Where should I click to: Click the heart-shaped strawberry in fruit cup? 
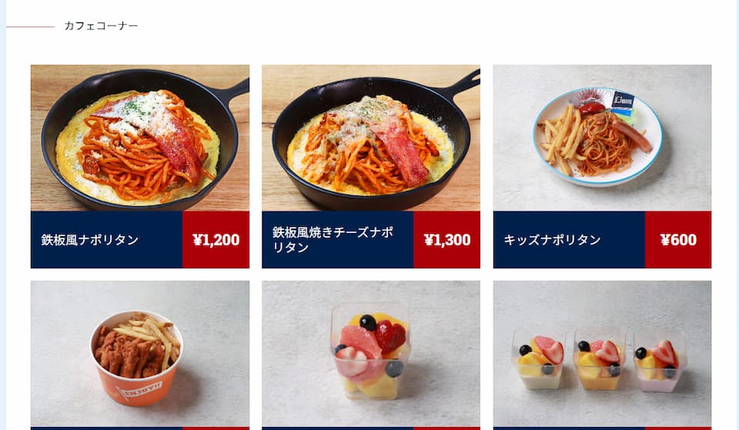pos(390,336)
